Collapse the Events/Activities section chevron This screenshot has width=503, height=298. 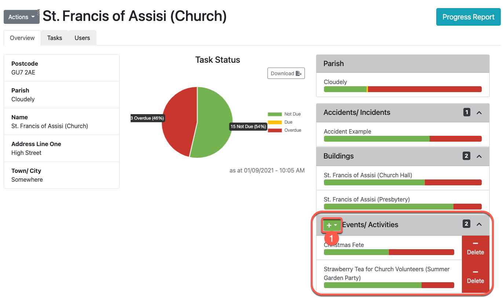pos(479,224)
